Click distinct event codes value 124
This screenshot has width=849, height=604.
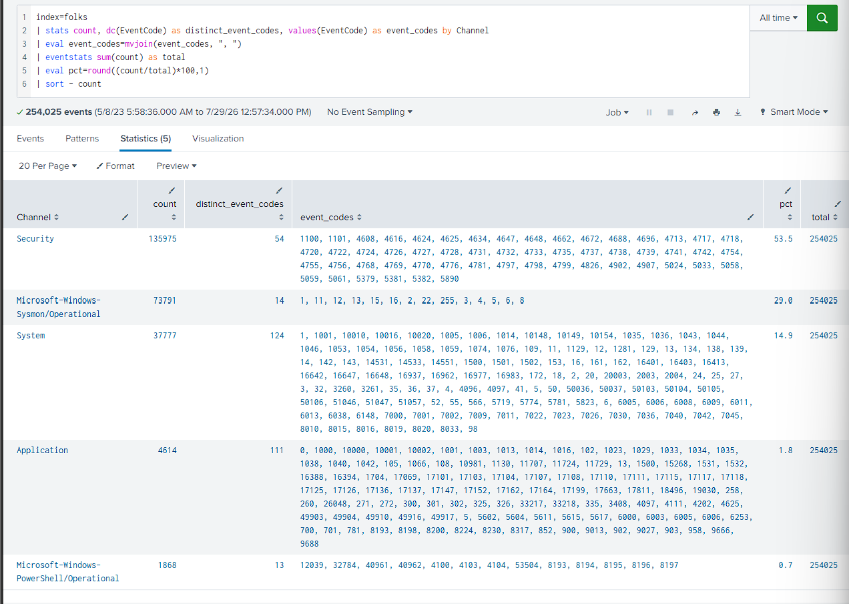(277, 336)
